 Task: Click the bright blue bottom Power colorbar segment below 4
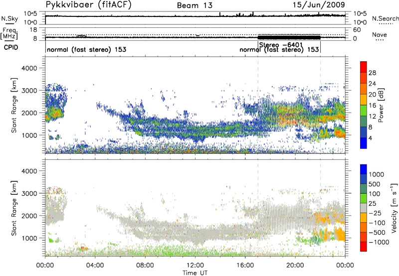pyautogui.click(x=364, y=143)
